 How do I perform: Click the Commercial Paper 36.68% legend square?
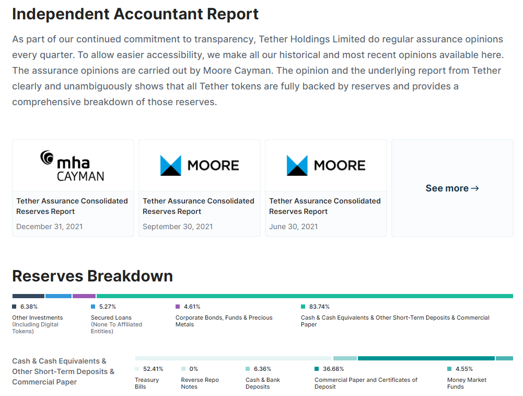(317, 369)
